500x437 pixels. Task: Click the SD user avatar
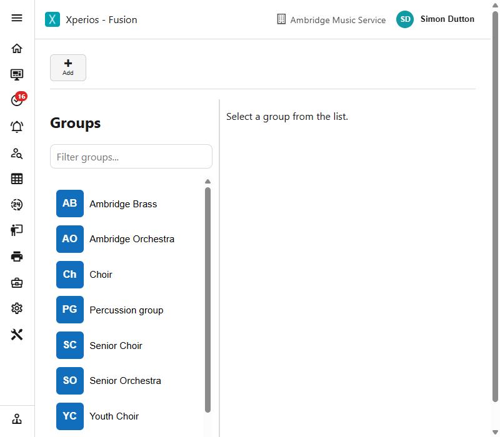(x=405, y=19)
